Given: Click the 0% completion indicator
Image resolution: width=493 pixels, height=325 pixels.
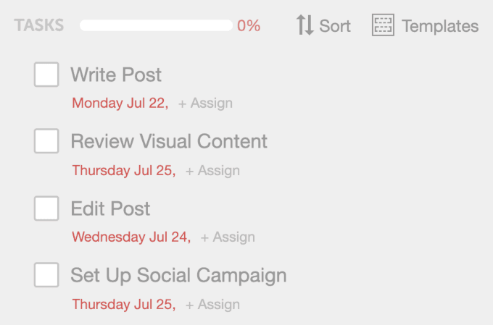Looking at the screenshot, I should coord(249,26).
